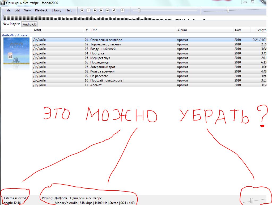Click the Random playback button
272x205 pixels.
(114, 10)
